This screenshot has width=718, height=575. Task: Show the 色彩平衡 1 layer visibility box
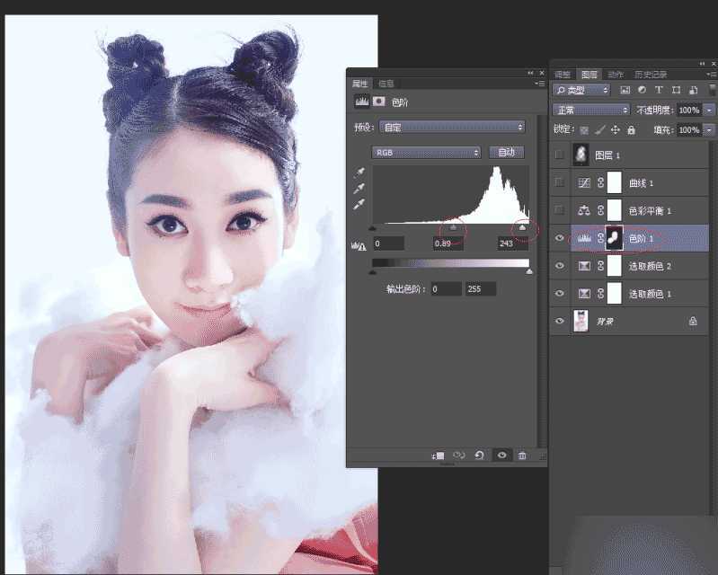click(559, 210)
